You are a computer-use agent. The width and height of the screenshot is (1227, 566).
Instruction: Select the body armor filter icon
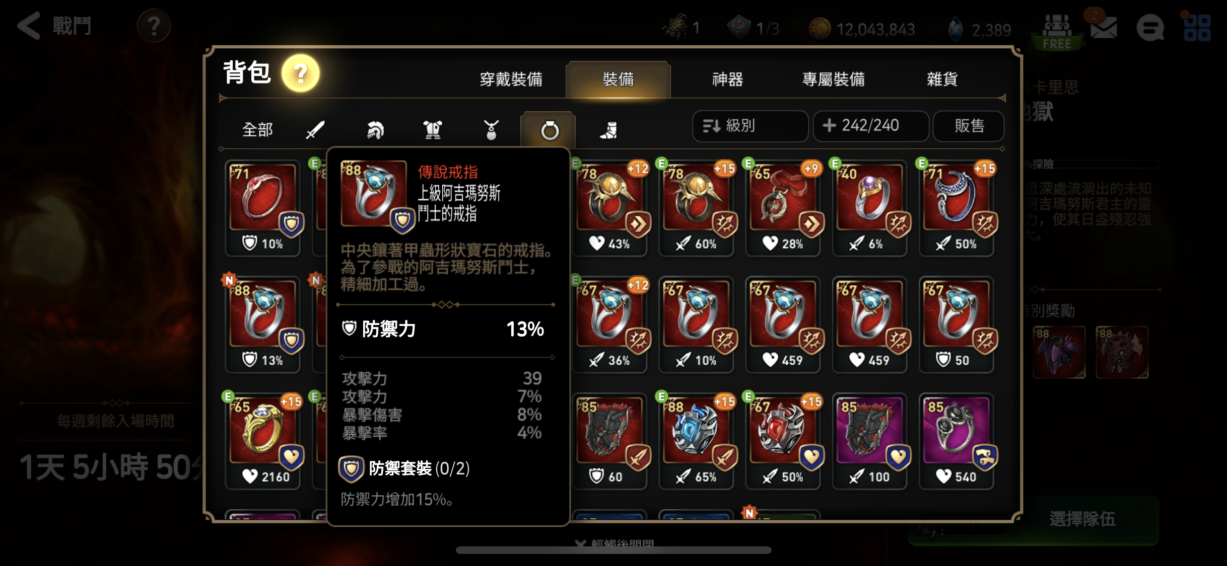pyautogui.click(x=432, y=130)
